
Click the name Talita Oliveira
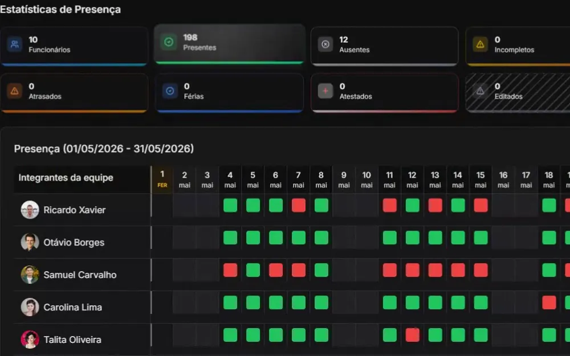(72, 339)
